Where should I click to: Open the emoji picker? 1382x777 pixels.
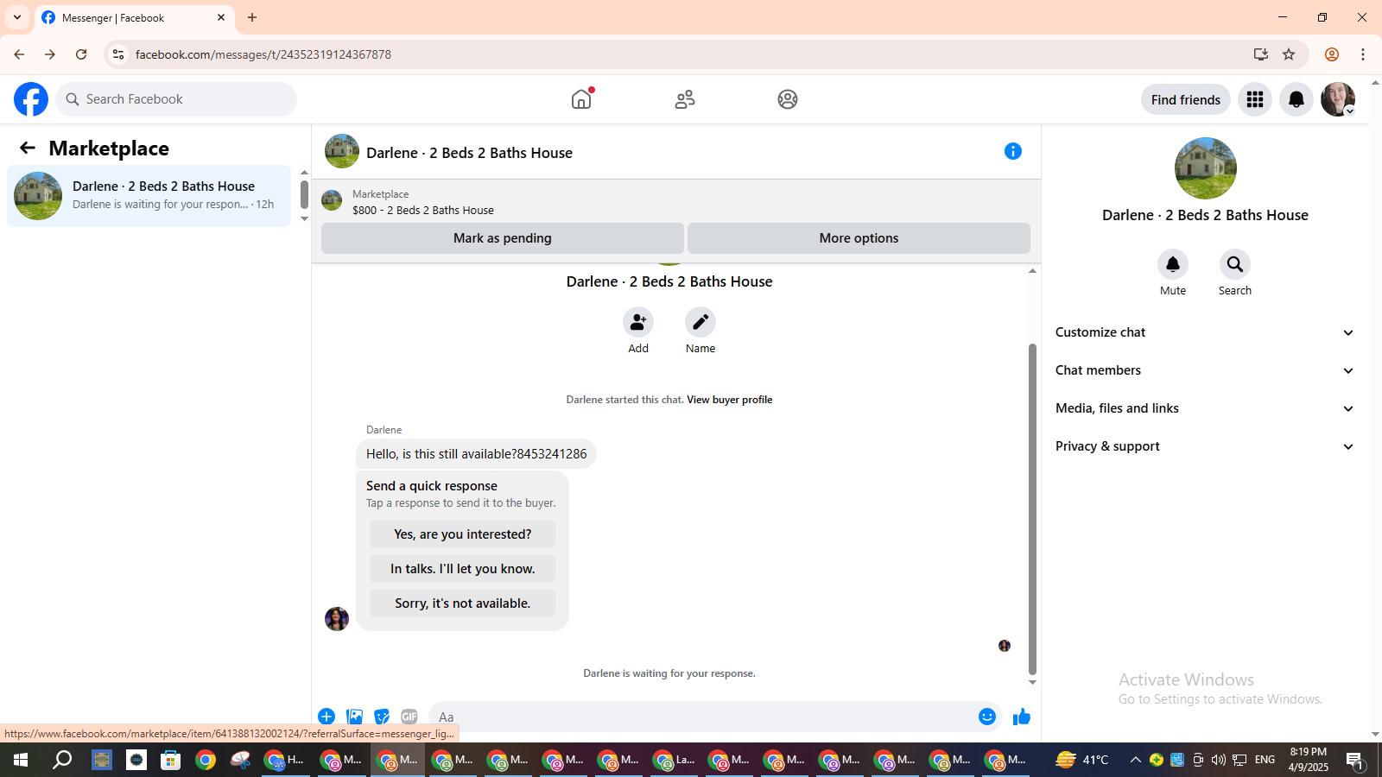987,717
